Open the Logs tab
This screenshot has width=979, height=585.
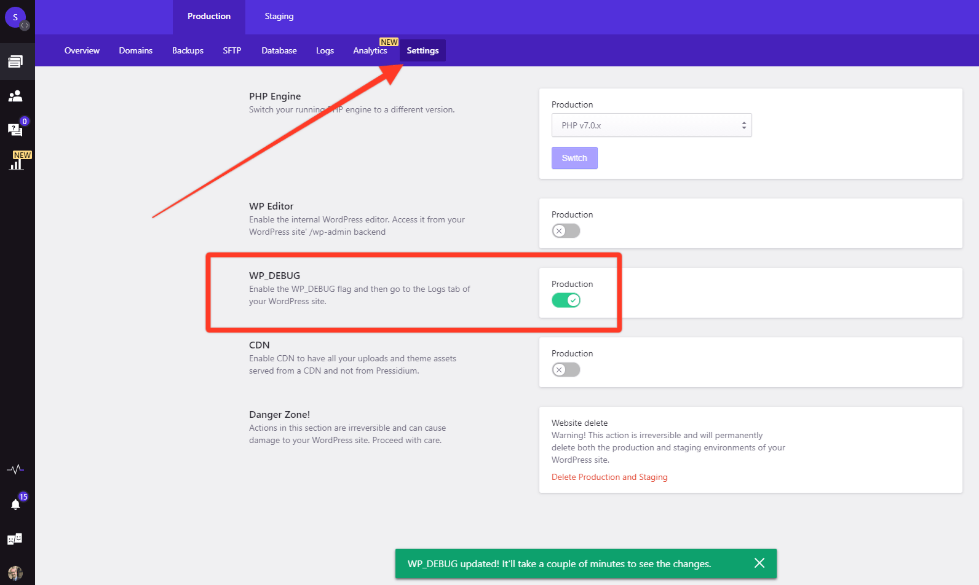pyautogui.click(x=325, y=50)
